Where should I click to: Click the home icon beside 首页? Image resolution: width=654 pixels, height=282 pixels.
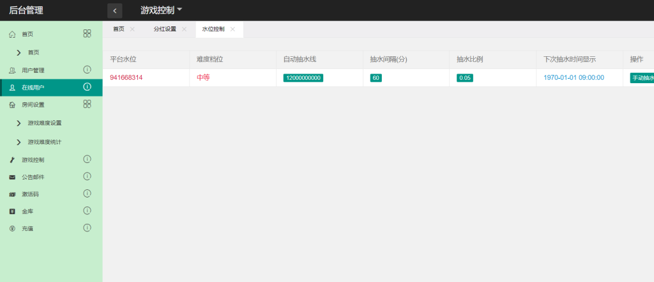pos(12,34)
